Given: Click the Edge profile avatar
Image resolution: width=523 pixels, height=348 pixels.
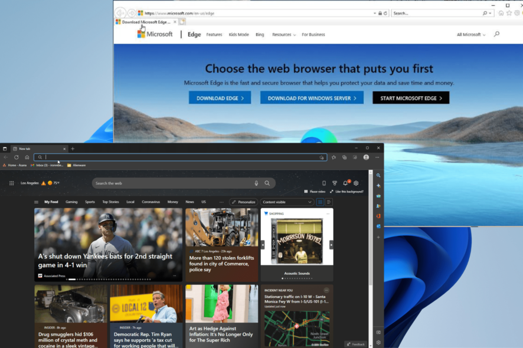Looking at the screenshot, I should [x=366, y=157].
